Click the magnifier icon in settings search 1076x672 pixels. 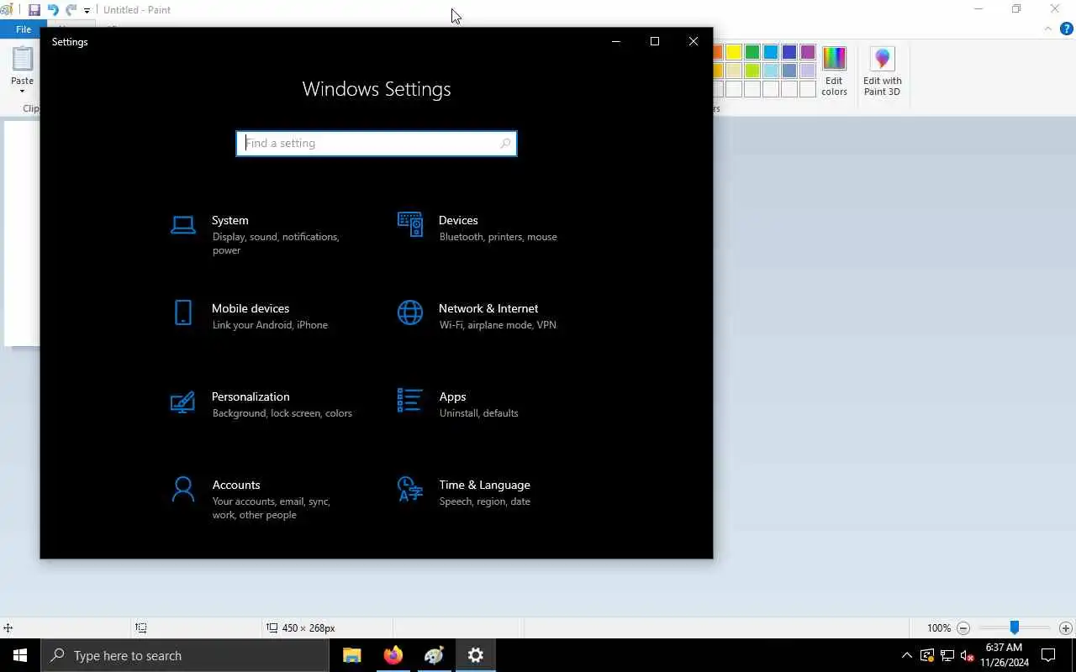pyautogui.click(x=504, y=144)
